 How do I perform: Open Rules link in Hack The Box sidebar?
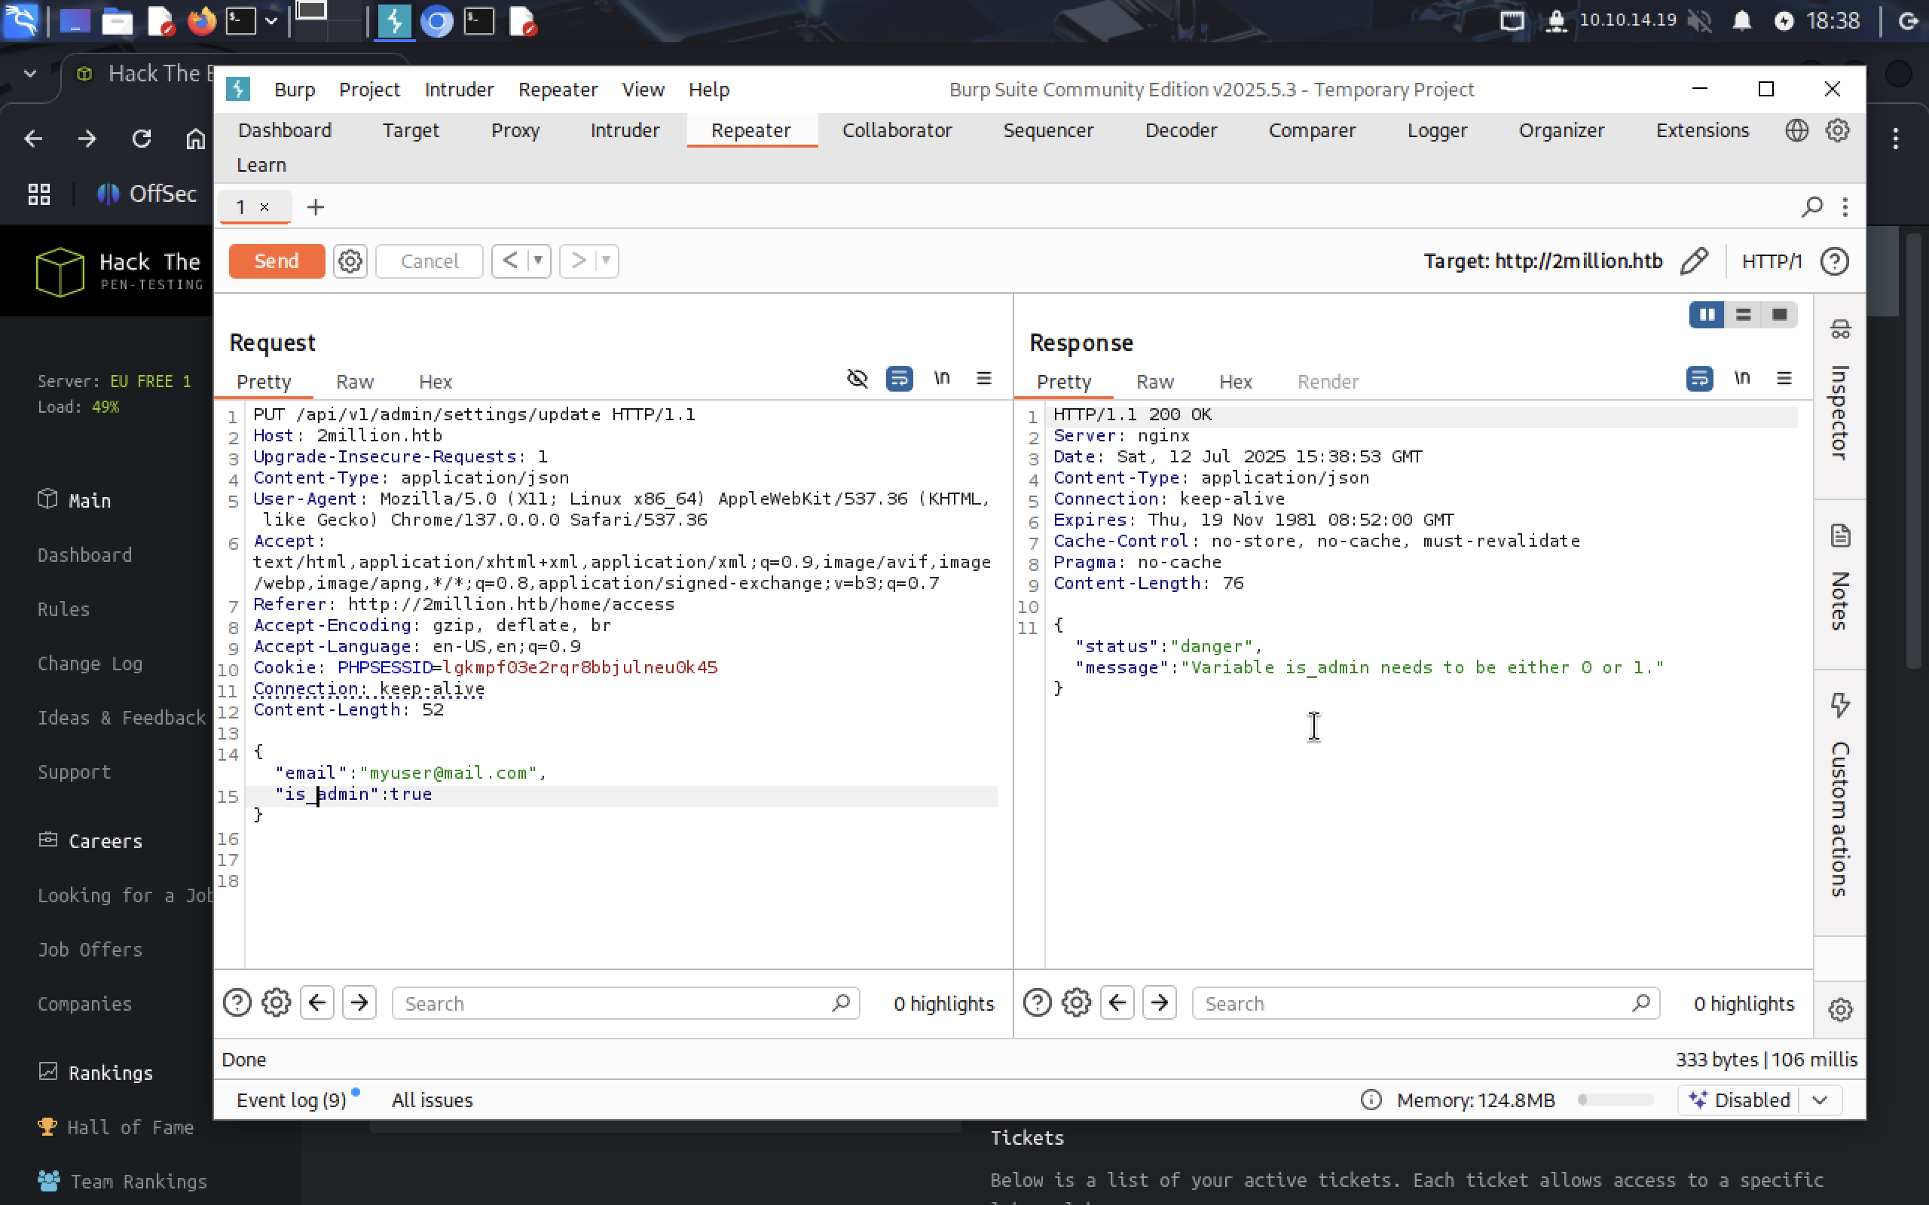[64, 609]
